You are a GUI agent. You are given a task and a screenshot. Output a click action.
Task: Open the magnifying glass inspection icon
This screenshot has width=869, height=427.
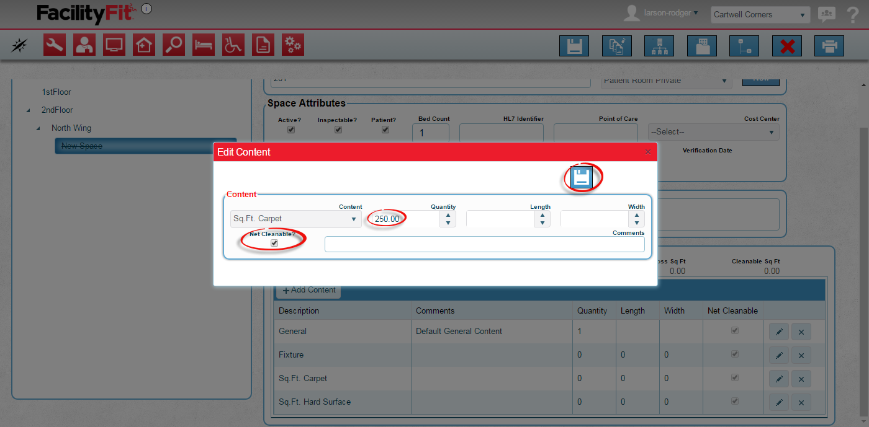[x=174, y=45]
